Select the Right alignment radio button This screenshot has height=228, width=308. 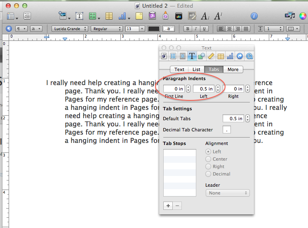[208, 166]
